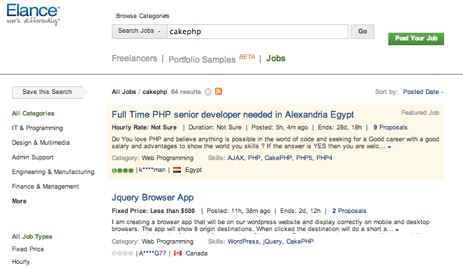Open the IT & Programming category
The width and height of the screenshot is (463, 268).
pos(38,128)
